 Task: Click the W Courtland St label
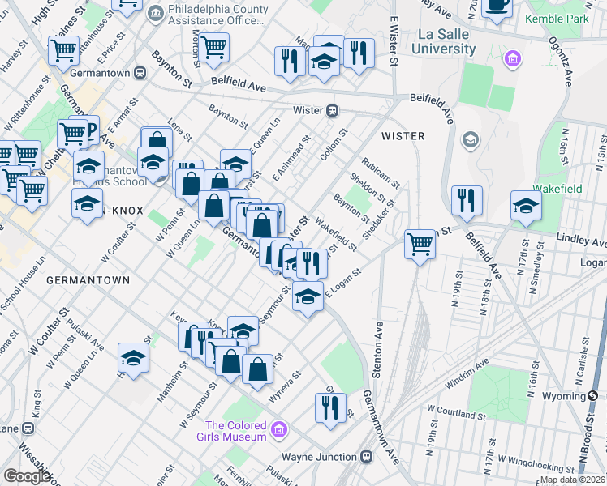click(456, 412)
